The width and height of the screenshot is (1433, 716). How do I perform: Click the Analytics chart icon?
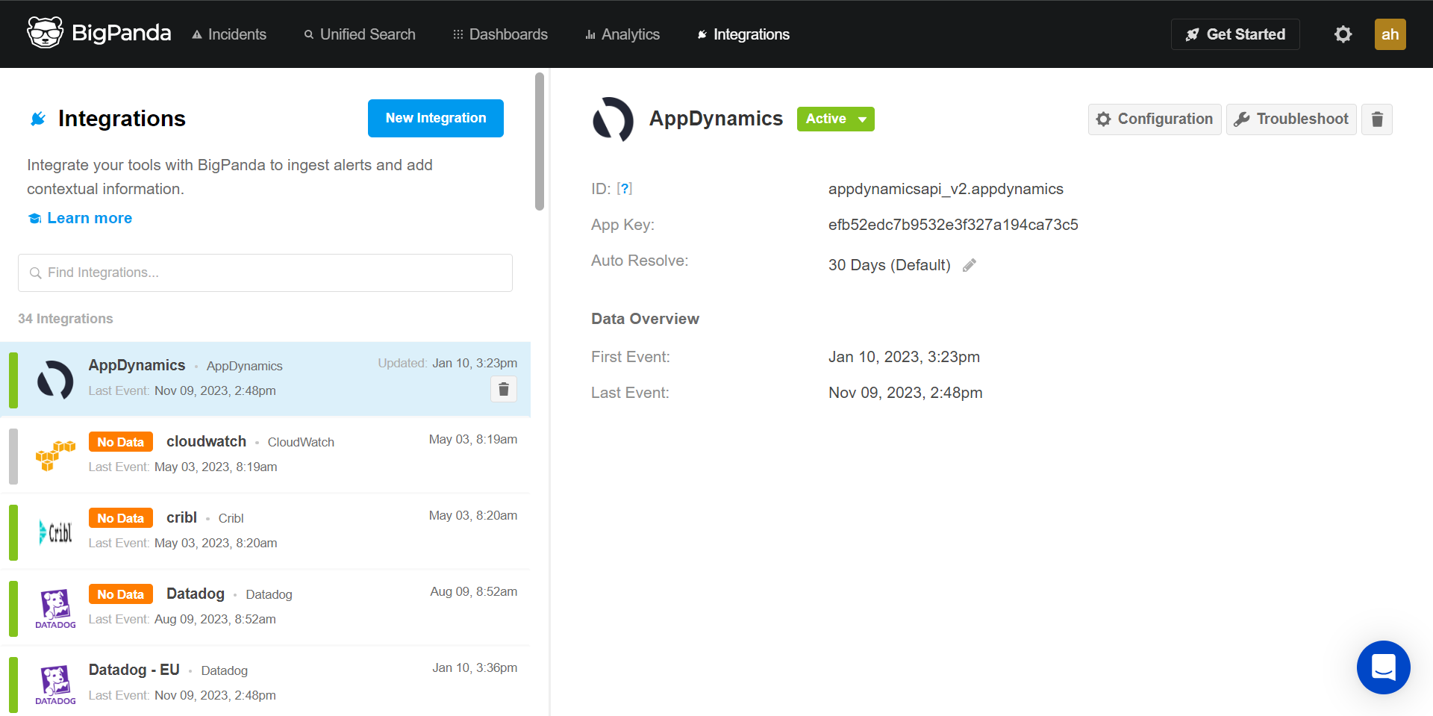[589, 34]
